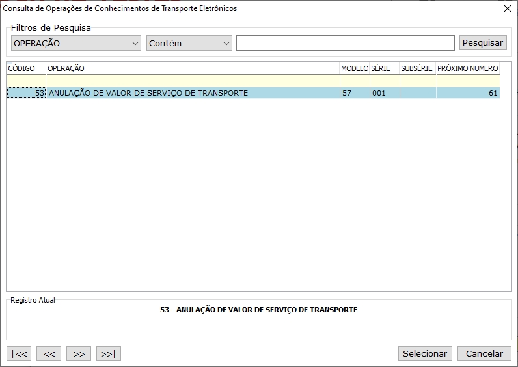Click the MODELO column header
The image size is (518, 367).
(x=355, y=68)
